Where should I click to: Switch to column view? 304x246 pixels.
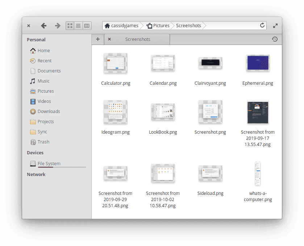pyautogui.click(x=87, y=25)
